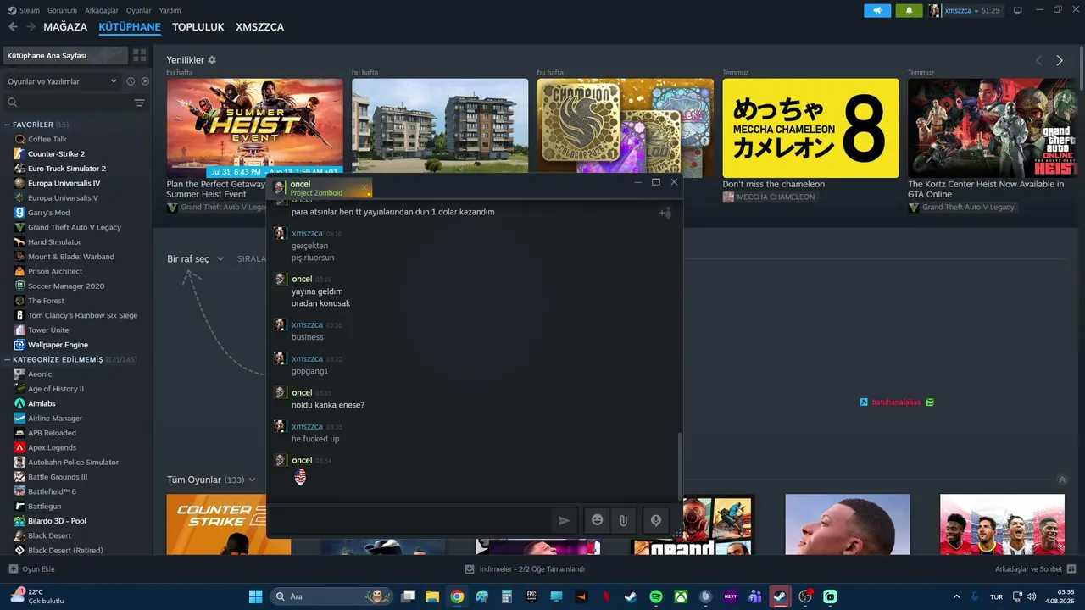Open the Tüm Oyunlar shelf dropdown
The width and height of the screenshot is (1085, 610).
point(211,480)
